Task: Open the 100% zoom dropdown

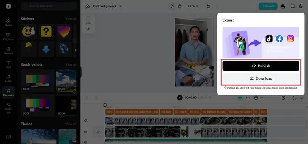Action: [192, 6]
